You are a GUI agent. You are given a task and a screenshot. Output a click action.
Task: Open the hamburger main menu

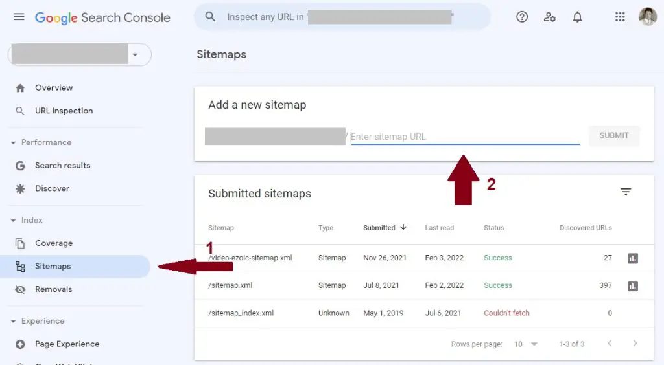click(x=19, y=17)
